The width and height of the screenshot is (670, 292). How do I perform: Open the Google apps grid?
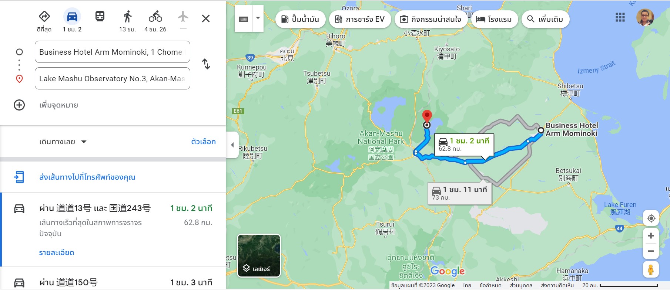620,17
